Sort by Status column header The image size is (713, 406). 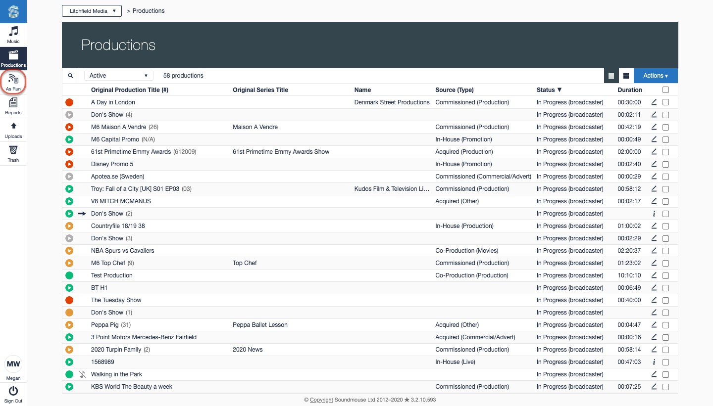pos(549,90)
